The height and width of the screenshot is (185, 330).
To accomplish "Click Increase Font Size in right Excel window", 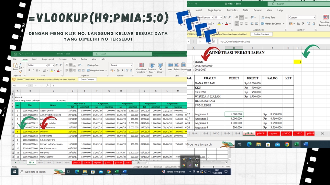I will (225, 17).
